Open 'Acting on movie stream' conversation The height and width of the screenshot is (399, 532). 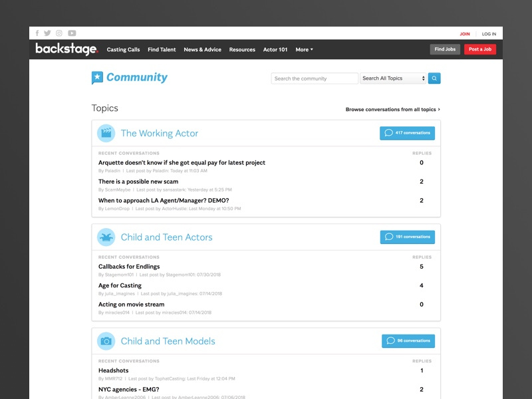click(x=131, y=305)
